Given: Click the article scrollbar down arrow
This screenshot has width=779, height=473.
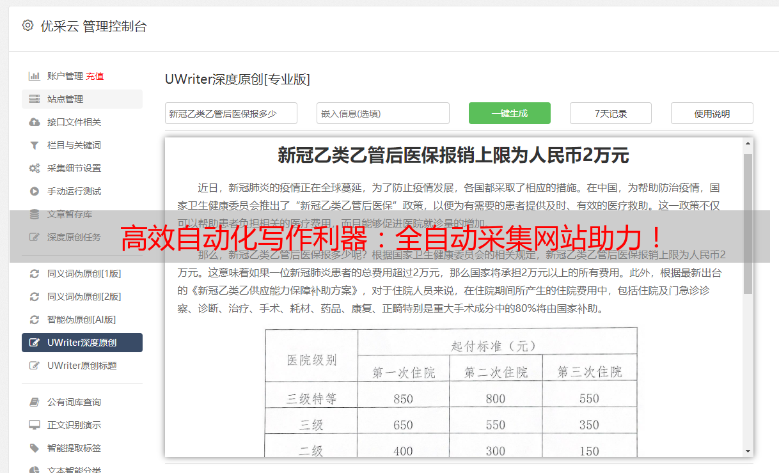Looking at the screenshot, I should [x=748, y=451].
